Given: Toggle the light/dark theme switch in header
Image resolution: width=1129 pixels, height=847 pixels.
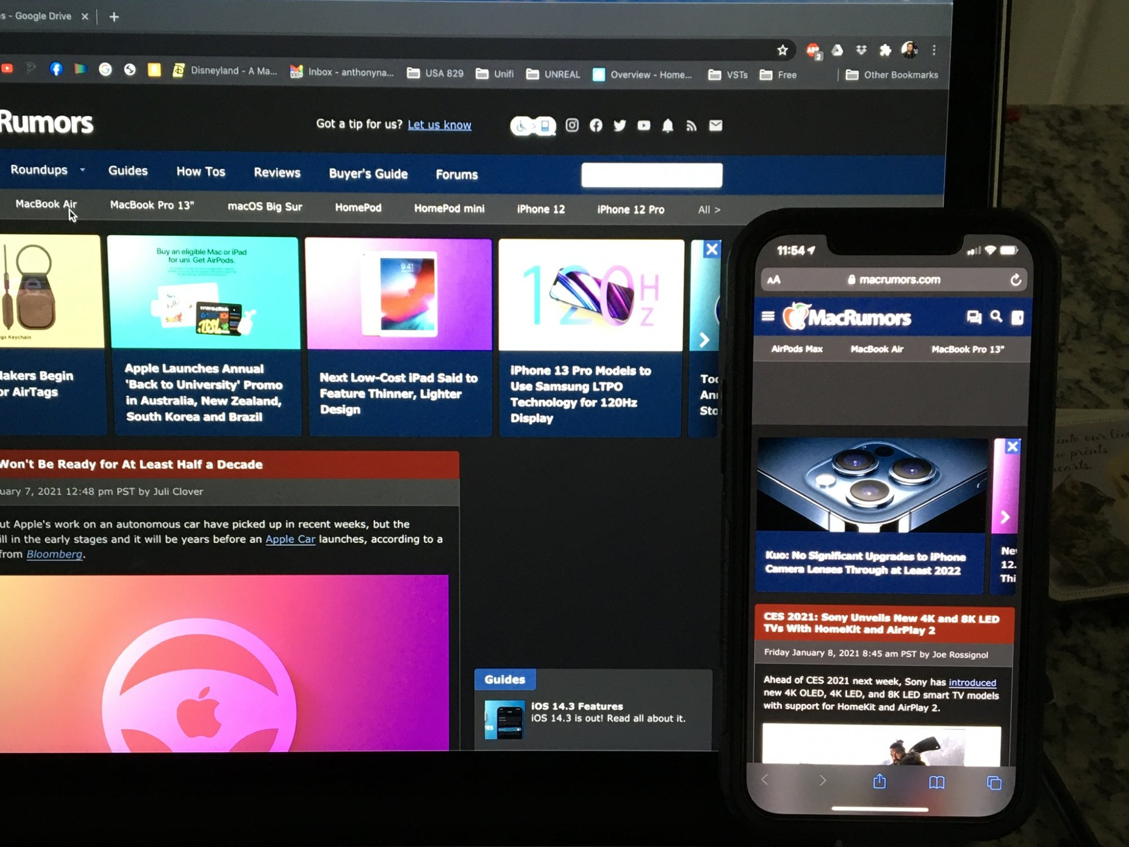Looking at the screenshot, I should coord(533,126).
